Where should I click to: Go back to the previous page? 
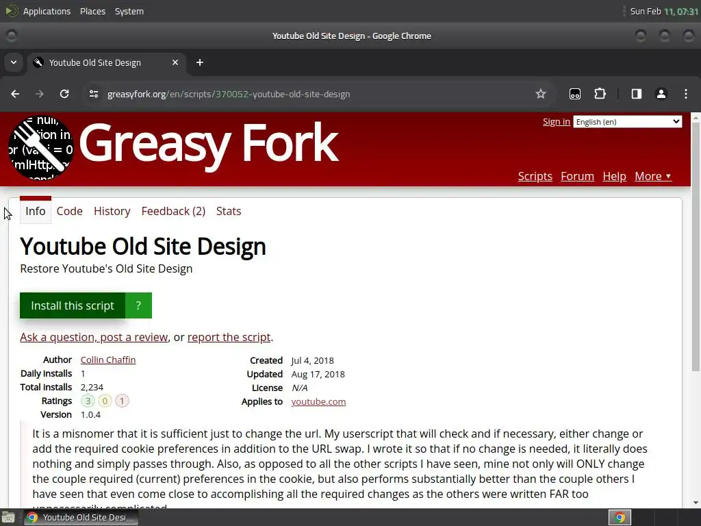(15, 94)
